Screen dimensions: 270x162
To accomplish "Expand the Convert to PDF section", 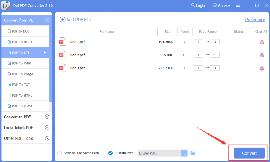I will pos(47,117).
